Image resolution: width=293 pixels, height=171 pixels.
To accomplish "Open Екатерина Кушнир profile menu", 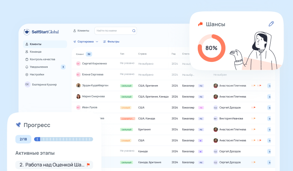I will click(x=41, y=84).
